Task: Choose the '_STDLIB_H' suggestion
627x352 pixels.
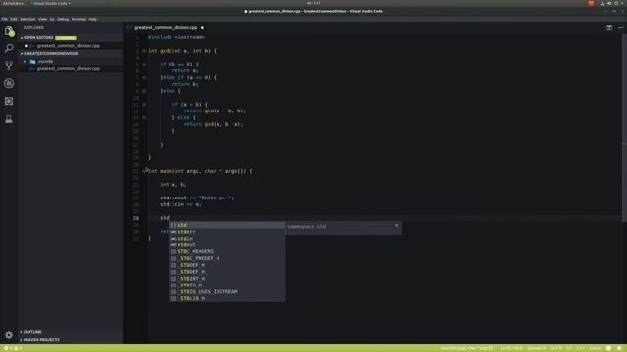Action: coord(227,298)
